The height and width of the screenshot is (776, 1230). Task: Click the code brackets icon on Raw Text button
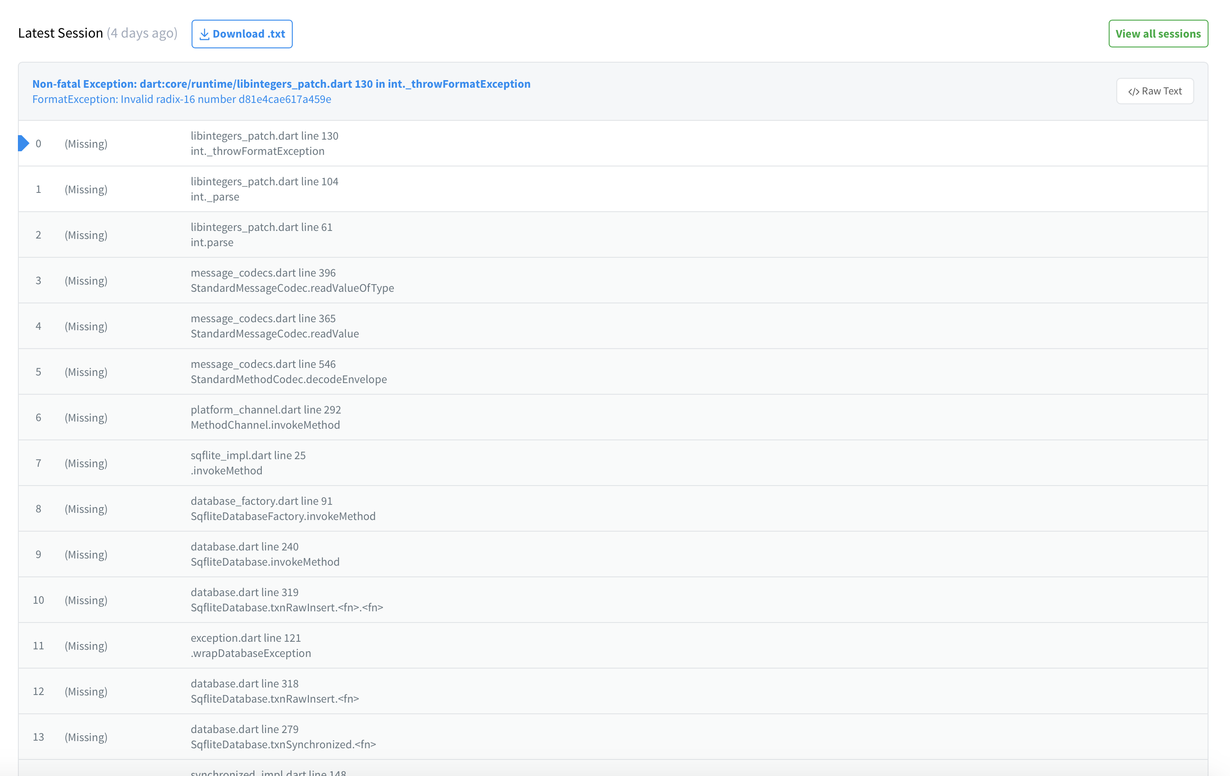tap(1135, 91)
